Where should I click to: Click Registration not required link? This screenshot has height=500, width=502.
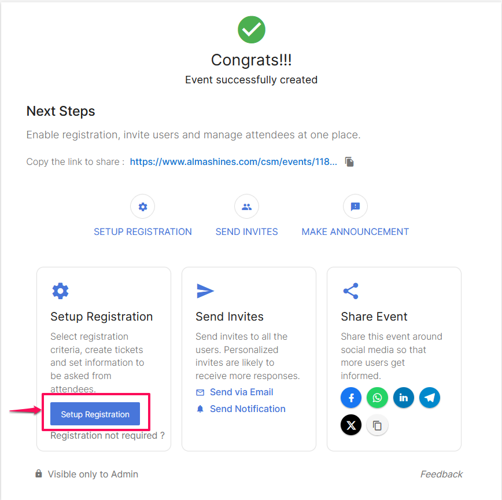click(x=108, y=436)
